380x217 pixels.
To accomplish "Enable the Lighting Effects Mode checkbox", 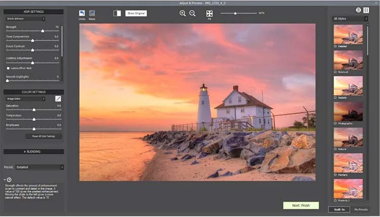I will pyautogui.click(x=8, y=68).
